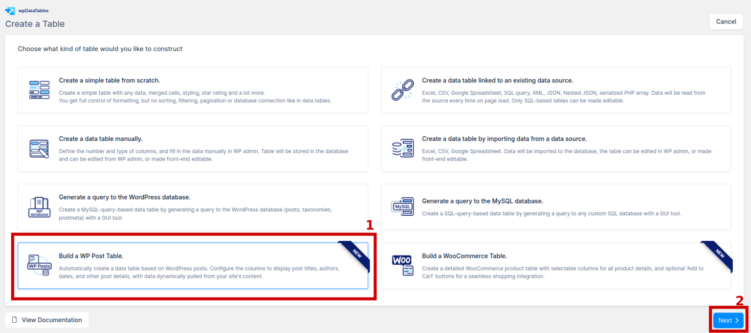
Task: Click the import data source icon
Action: tap(402, 148)
